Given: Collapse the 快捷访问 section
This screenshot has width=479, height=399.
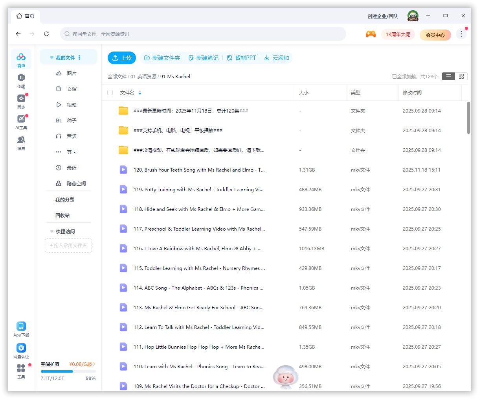Looking at the screenshot, I should [51, 231].
